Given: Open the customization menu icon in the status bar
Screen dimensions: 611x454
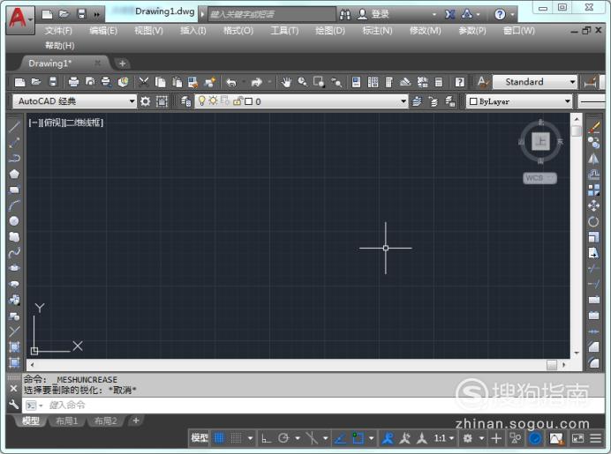Looking at the screenshot, I should pyautogui.click(x=595, y=439).
